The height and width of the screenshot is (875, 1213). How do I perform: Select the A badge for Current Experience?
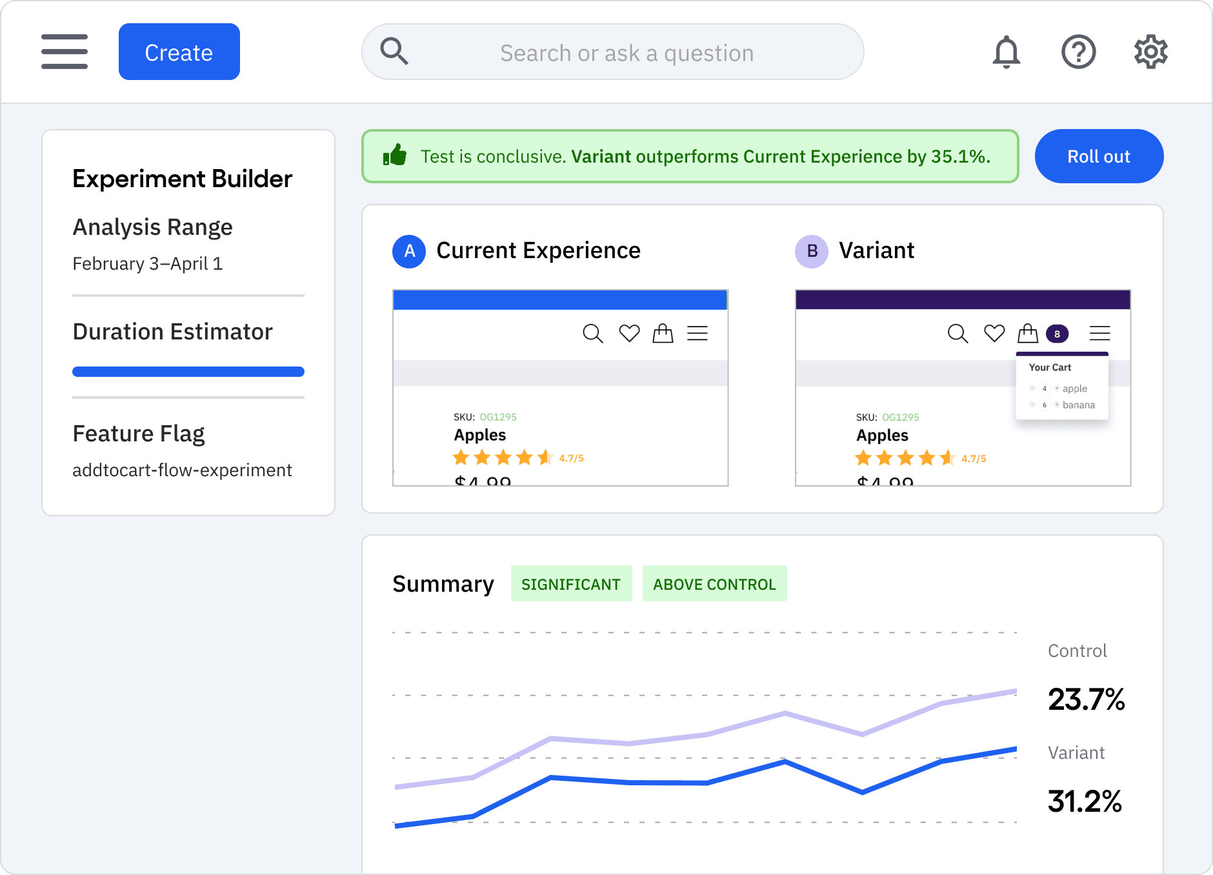tap(409, 251)
